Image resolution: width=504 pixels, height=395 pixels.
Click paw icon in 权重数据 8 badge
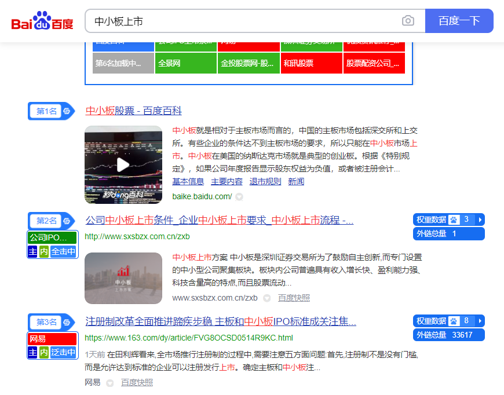454,321
